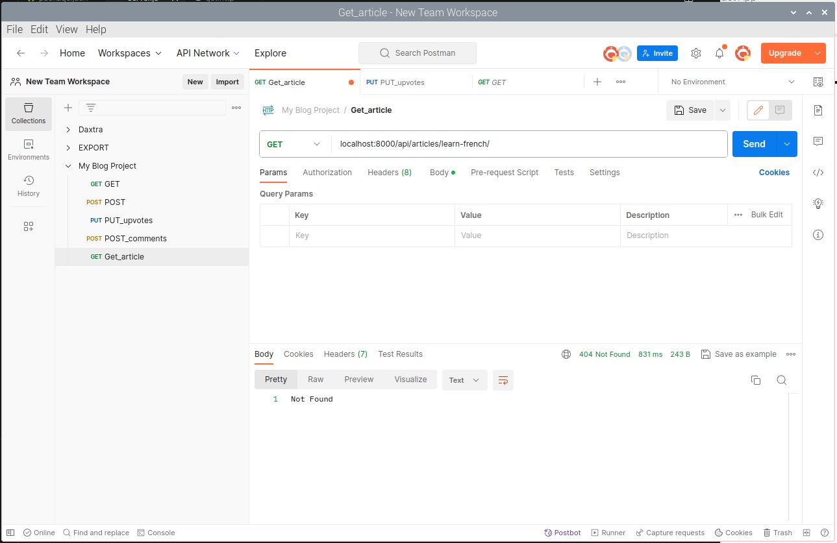Open the Text format dropdown

click(465, 380)
